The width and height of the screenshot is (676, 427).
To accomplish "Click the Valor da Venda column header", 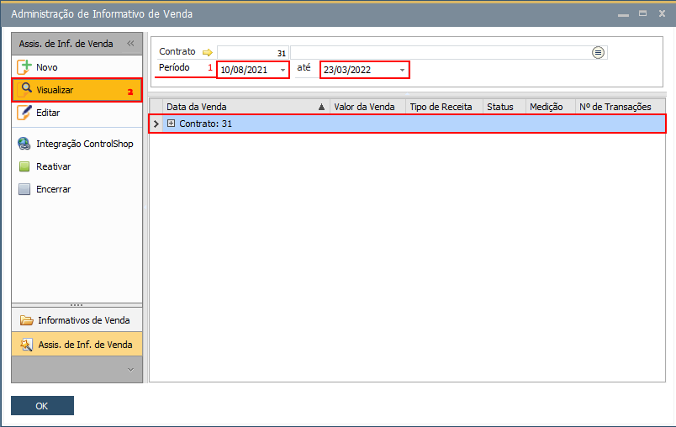I will 367,107.
